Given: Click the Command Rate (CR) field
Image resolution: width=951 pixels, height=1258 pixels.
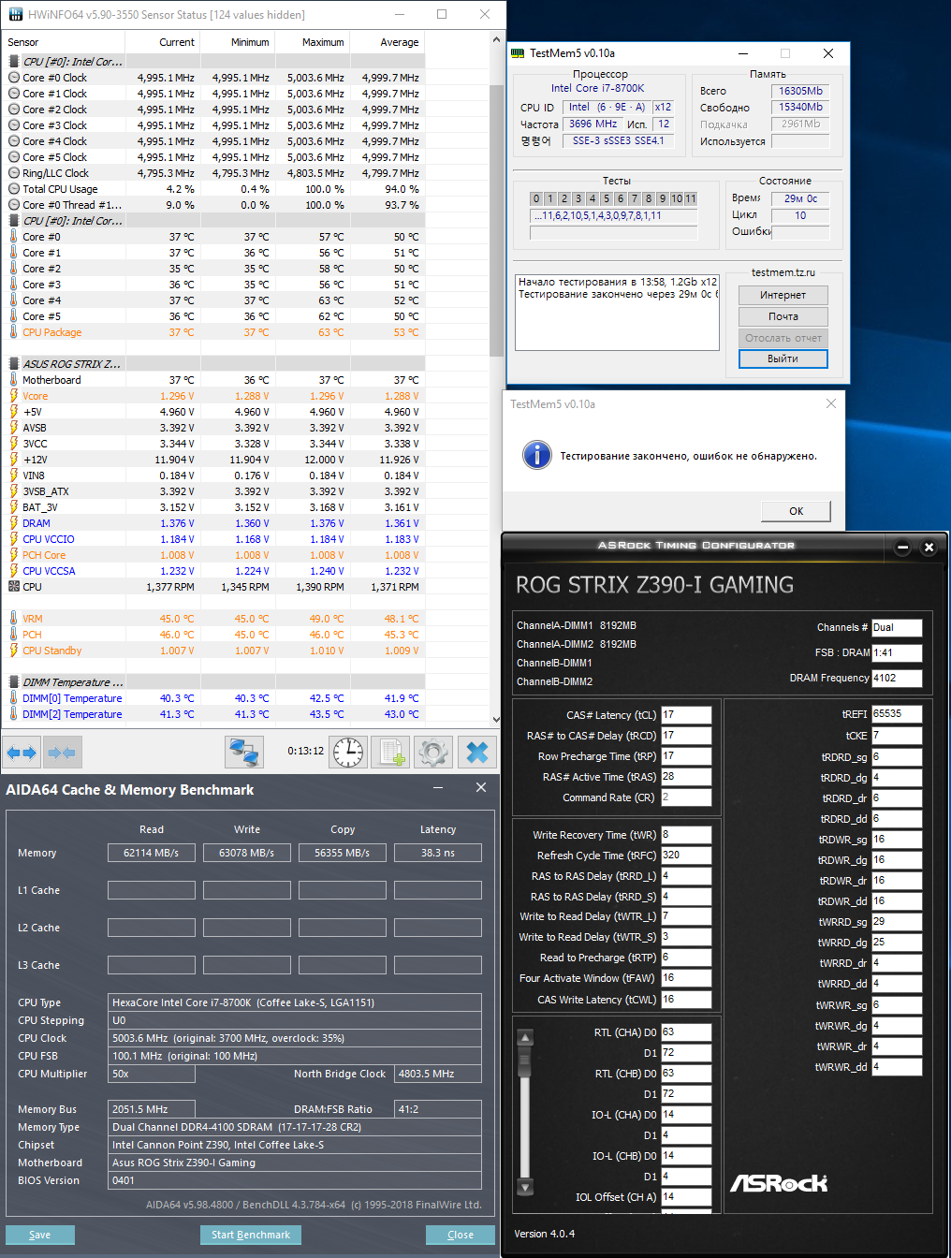Looking at the screenshot, I should point(686,797).
